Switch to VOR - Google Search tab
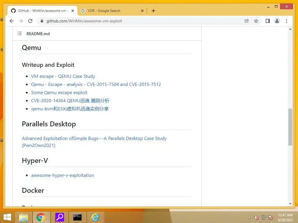The height and width of the screenshot is (223, 298). point(112,11)
